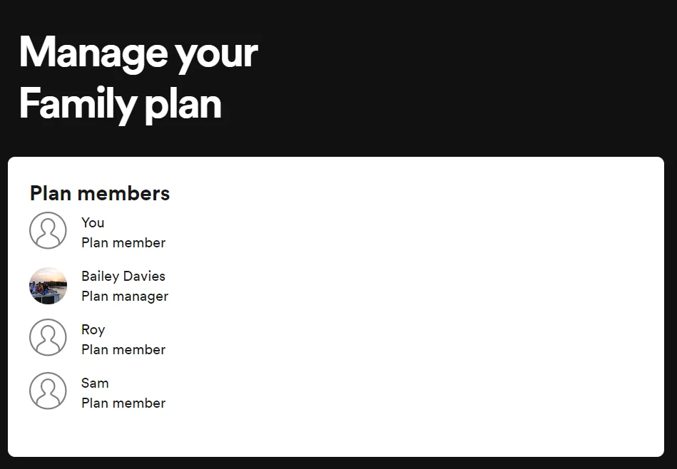Click Roy's default avatar icon

[x=48, y=337]
